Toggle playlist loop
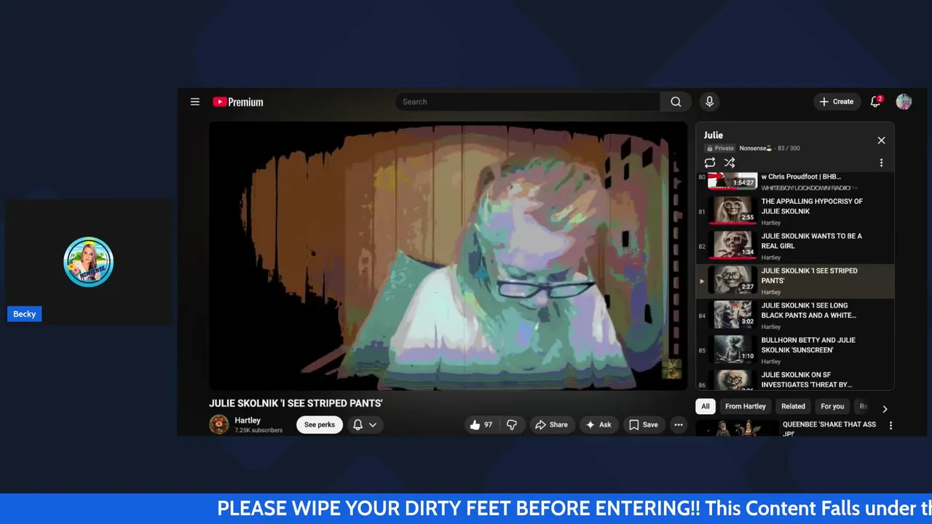The width and height of the screenshot is (932, 524). pos(710,163)
